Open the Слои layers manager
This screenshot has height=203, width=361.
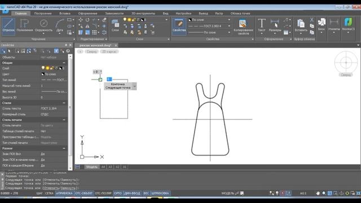tap(115, 25)
